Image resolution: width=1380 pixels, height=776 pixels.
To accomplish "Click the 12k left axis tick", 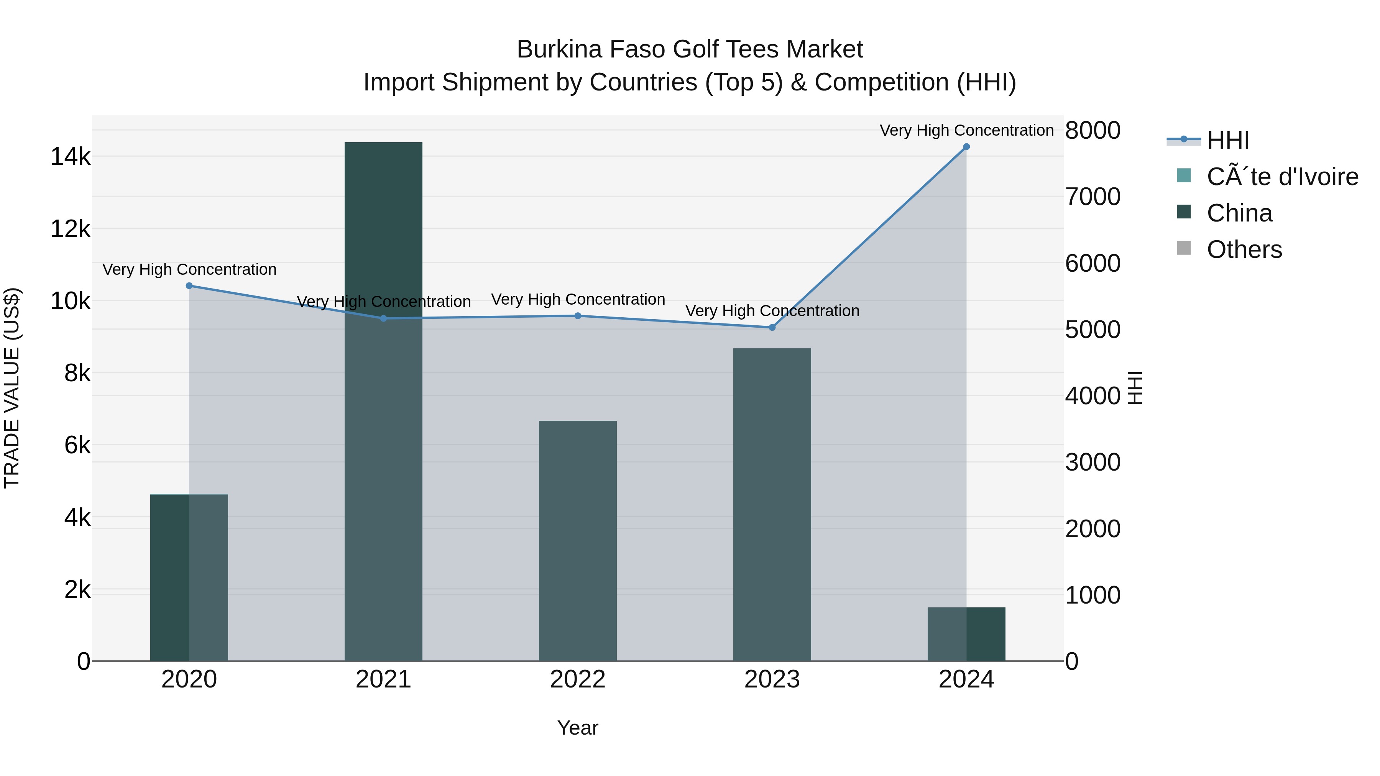I will tap(71, 229).
